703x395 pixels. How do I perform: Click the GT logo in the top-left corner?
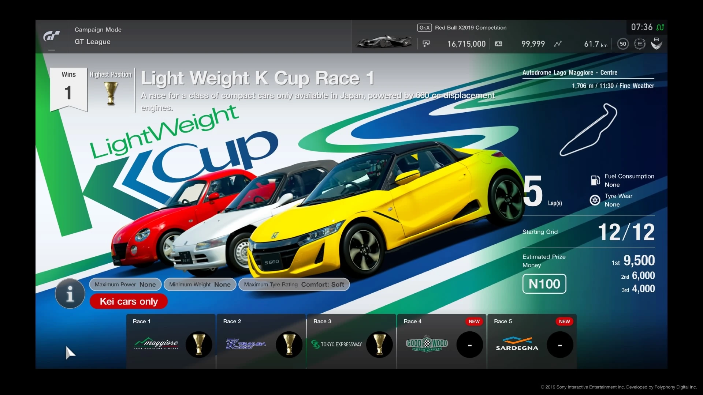click(52, 36)
